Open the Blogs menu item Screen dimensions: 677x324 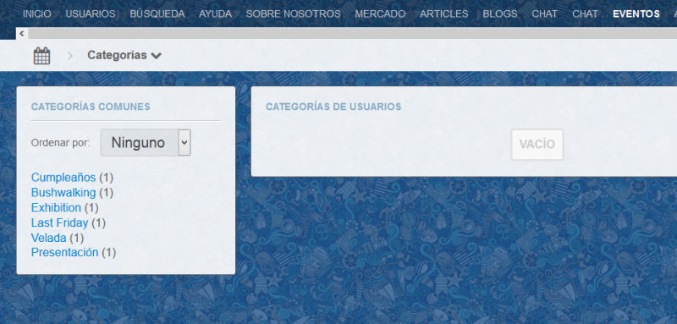point(500,14)
